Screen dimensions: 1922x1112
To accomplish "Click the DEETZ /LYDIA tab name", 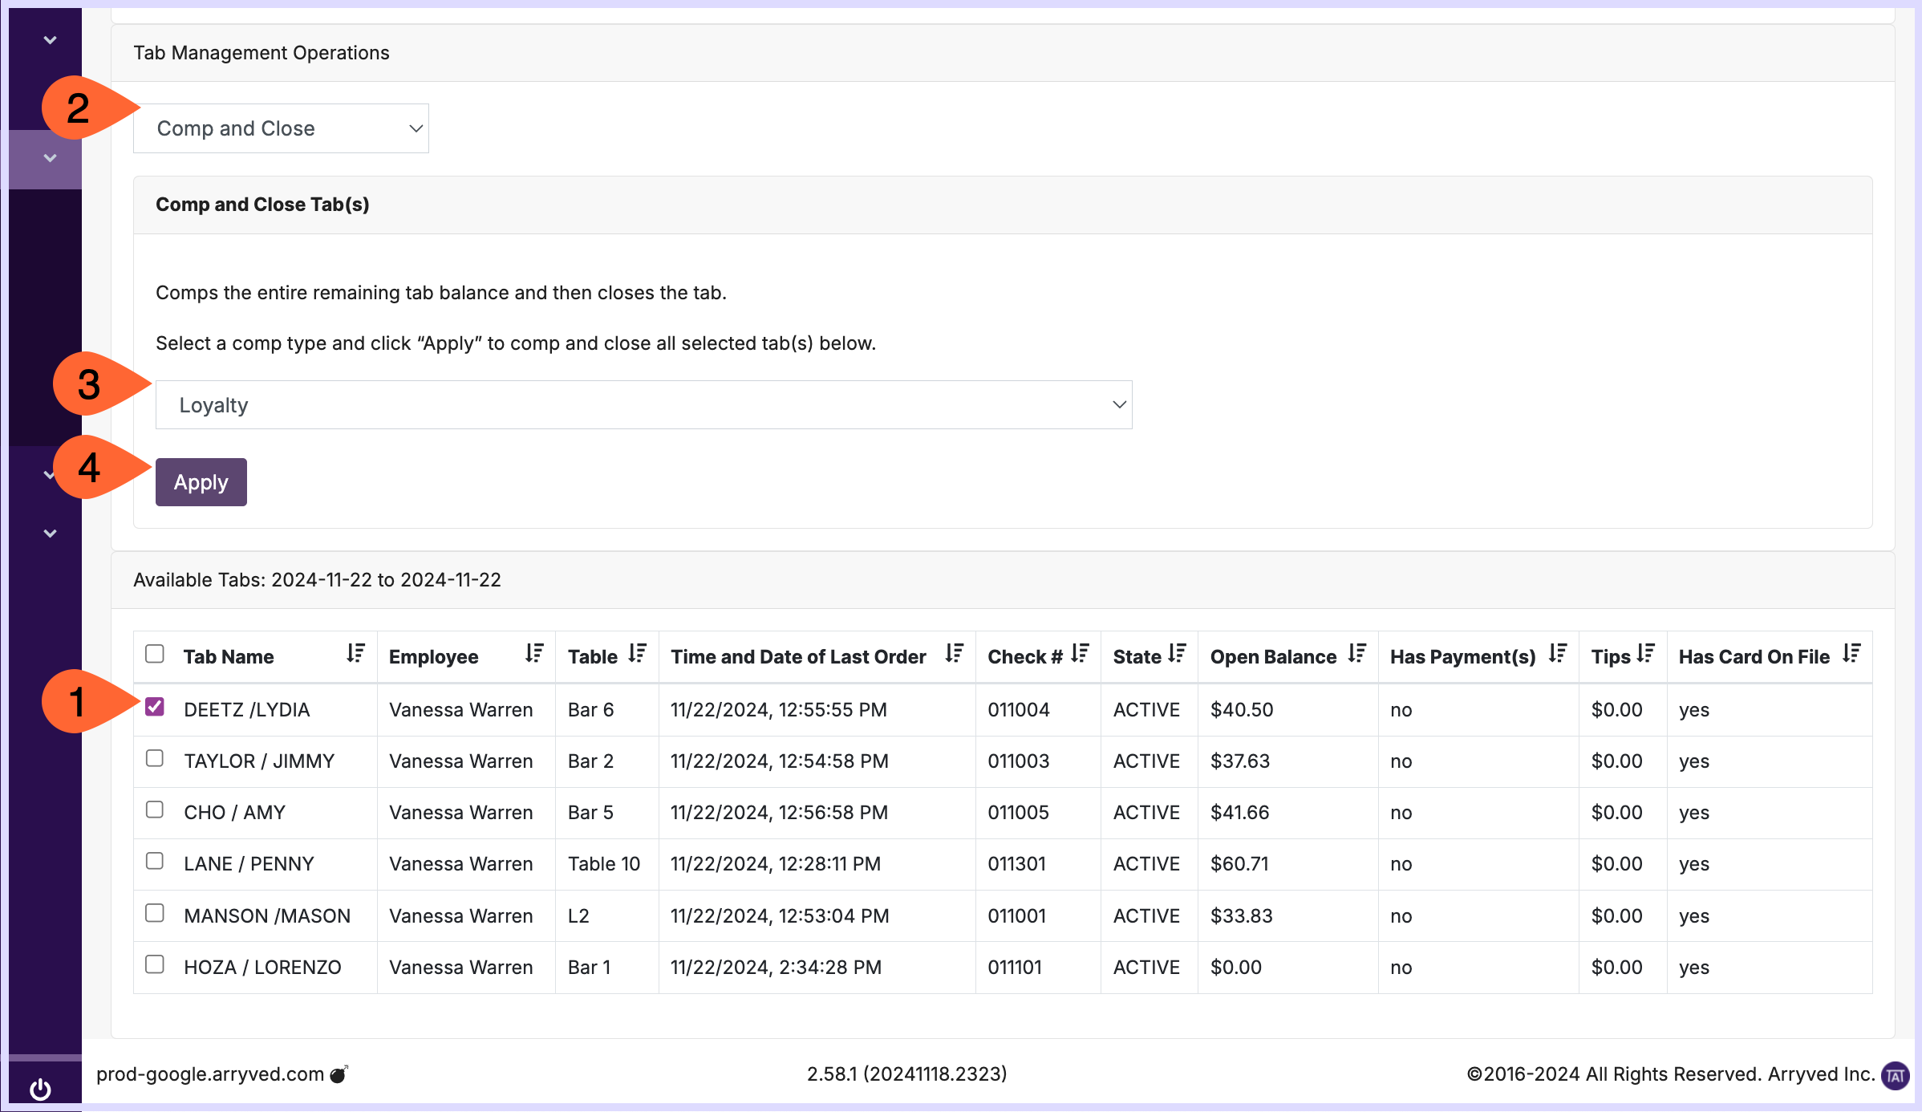I will pos(246,710).
